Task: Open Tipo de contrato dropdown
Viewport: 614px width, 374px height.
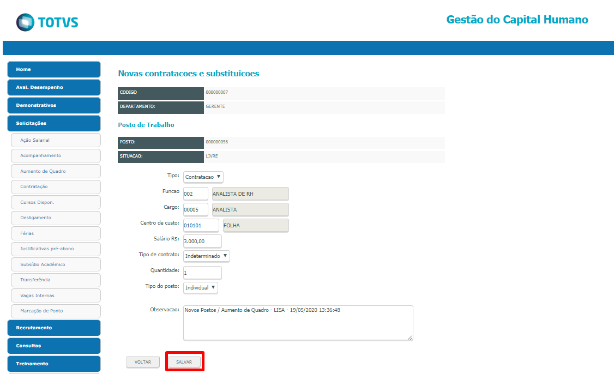Action: 206,256
